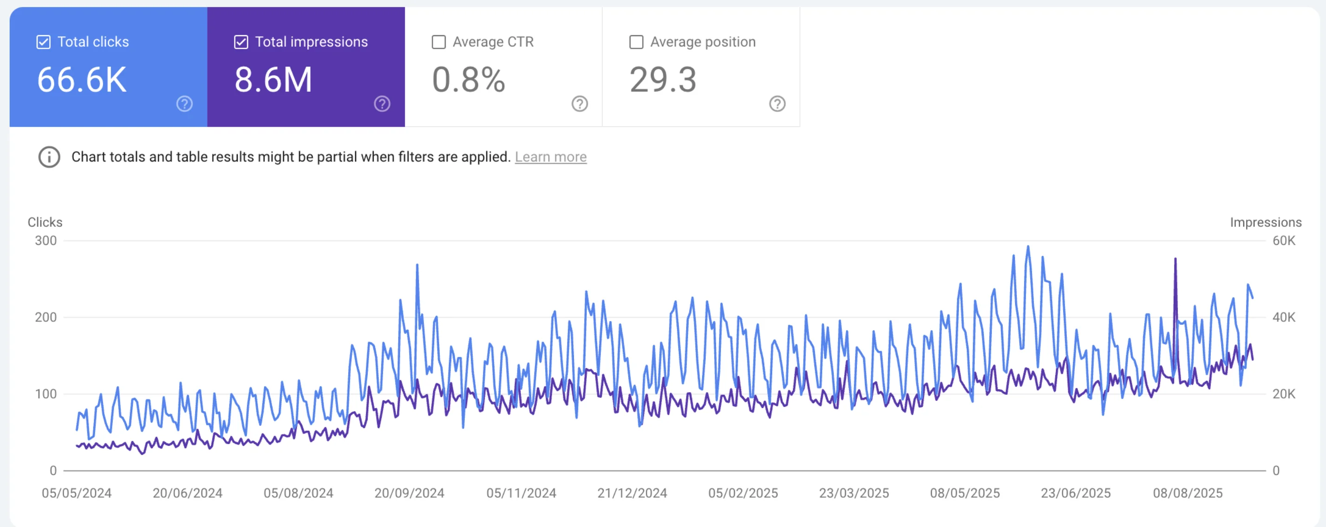Screen dimensions: 1326x527
Task: Click the help icon next to Average CTR
Action: (579, 104)
